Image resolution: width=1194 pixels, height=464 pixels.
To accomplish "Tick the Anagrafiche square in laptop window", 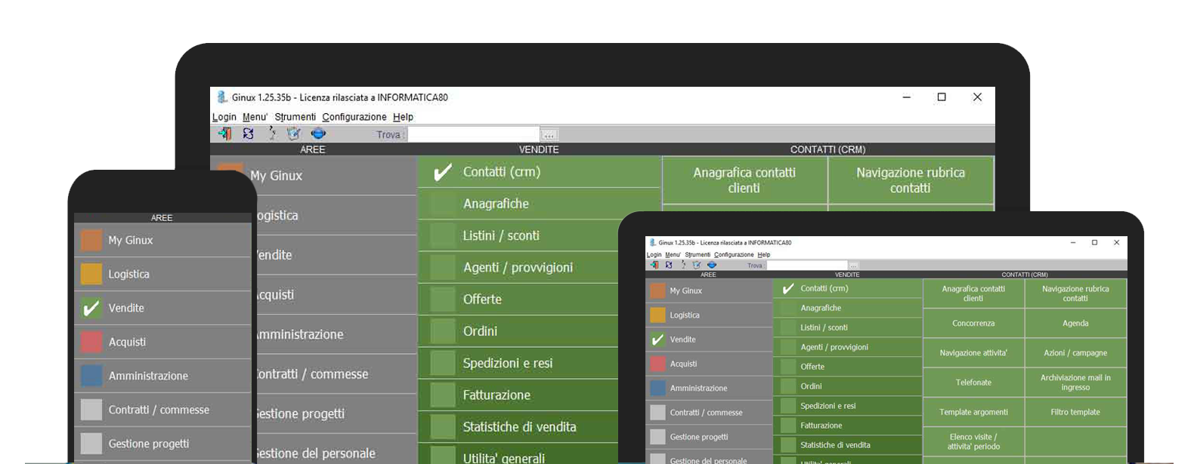I will 443,204.
